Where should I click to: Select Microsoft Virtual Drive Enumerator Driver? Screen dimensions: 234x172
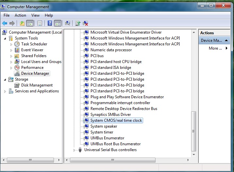point(126,32)
